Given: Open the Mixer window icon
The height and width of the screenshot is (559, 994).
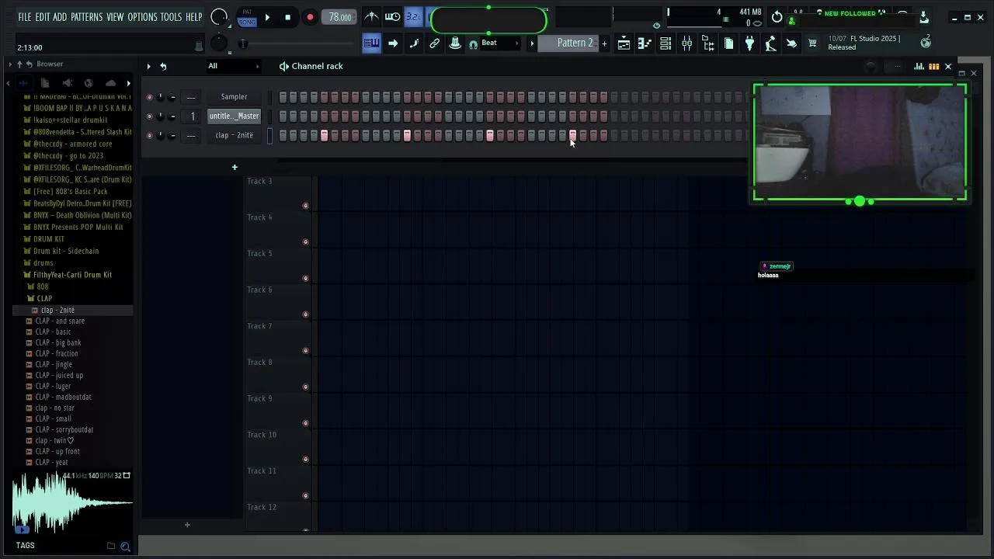Looking at the screenshot, I should [x=686, y=43].
